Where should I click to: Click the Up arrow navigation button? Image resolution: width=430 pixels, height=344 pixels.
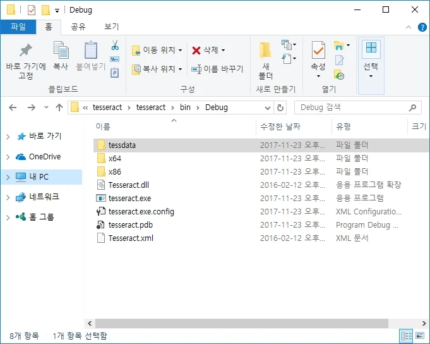point(59,107)
